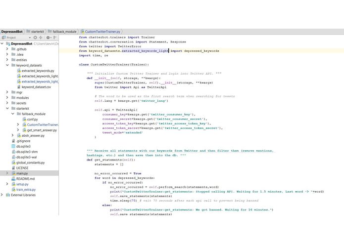Click the Scroll from Source target icon
Viewport: 344px width, 244px height.
pos(35,38)
